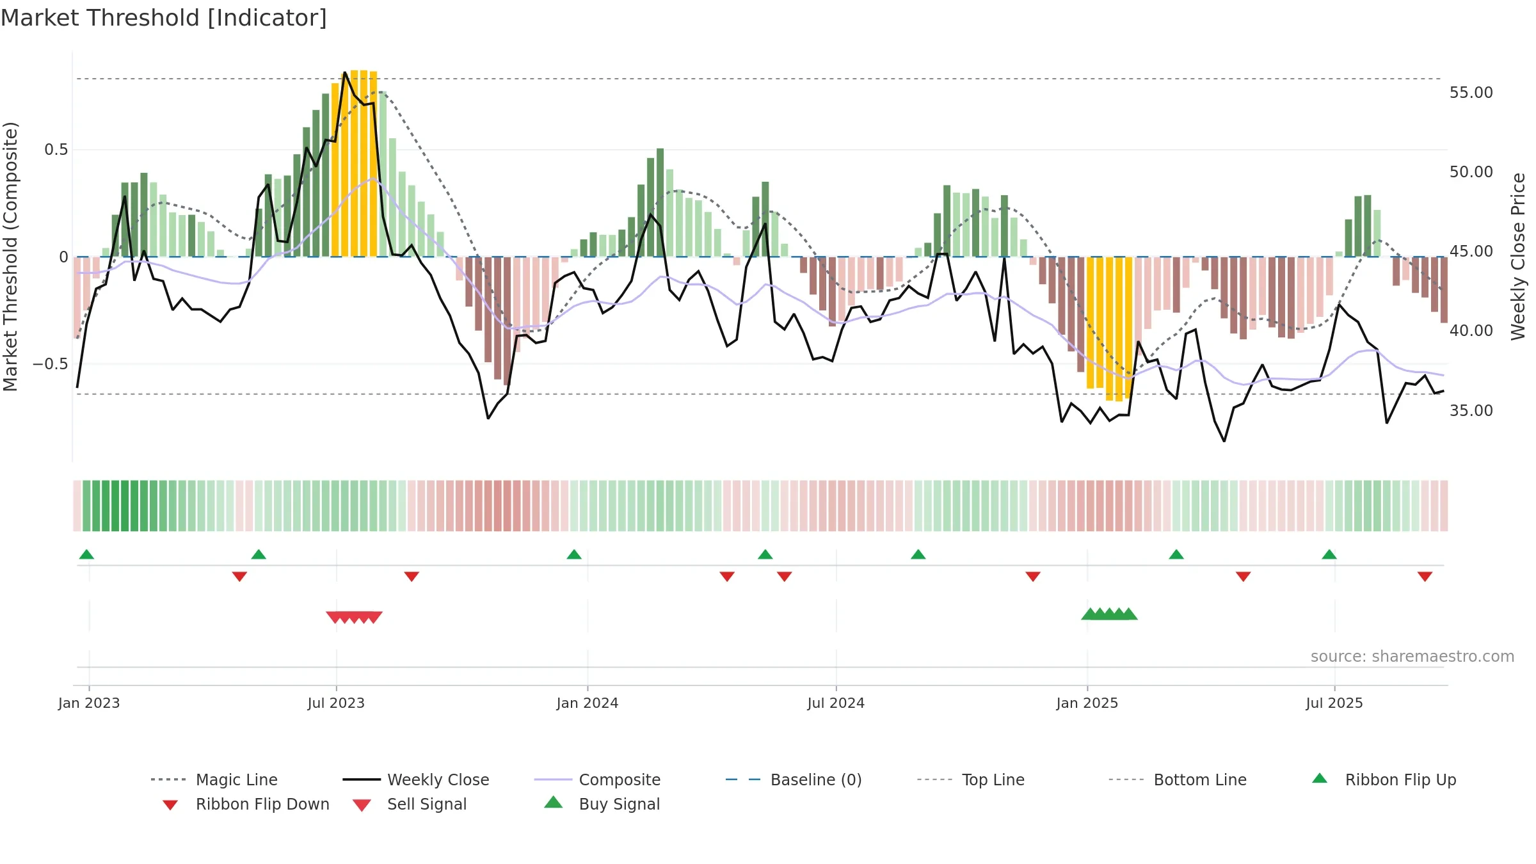This screenshot has width=1536, height=864.
Task: Click the Ribbon Flip Down marker in April 2023
Action: click(239, 576)
